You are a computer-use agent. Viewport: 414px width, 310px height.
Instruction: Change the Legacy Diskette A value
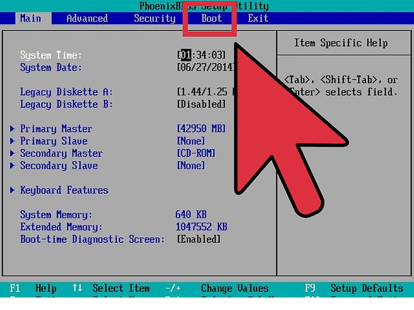205,92
